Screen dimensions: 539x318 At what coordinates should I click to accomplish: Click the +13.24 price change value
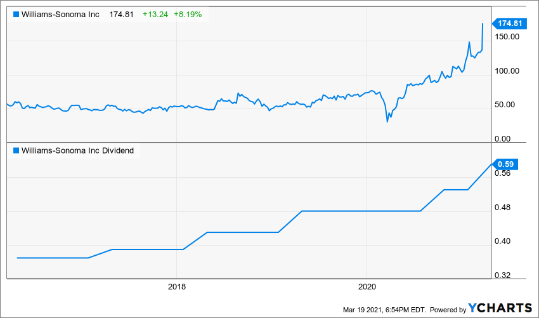click(155, 15)
